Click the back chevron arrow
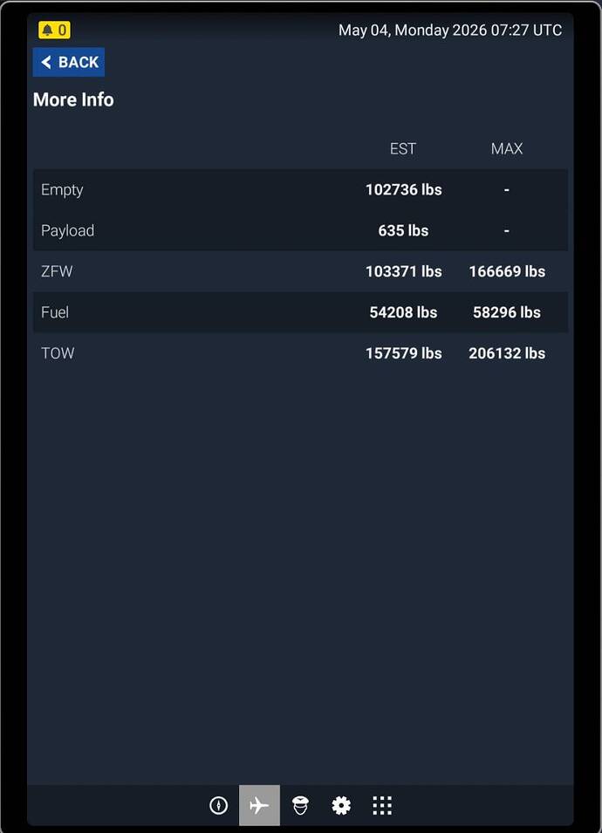 pyautogui.click(x=46, y=62)
